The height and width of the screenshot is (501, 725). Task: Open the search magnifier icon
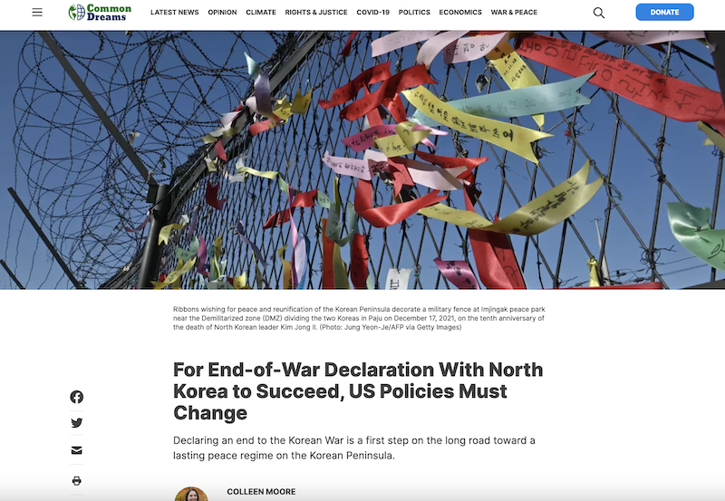pyautogui.click(x=599, y=13)
